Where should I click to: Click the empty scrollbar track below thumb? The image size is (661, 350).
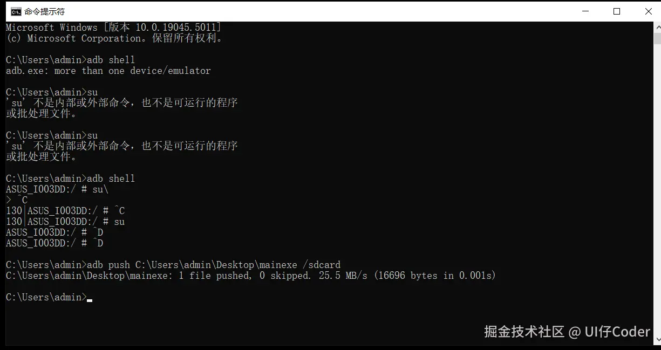[657, 189]
